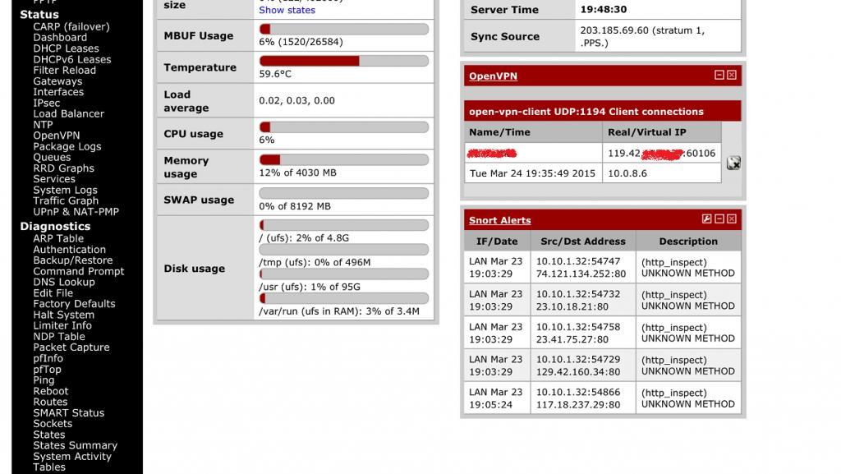Screen dimensions: 841x474
Task: Open Services status page
Action: [x=54, y=179]
